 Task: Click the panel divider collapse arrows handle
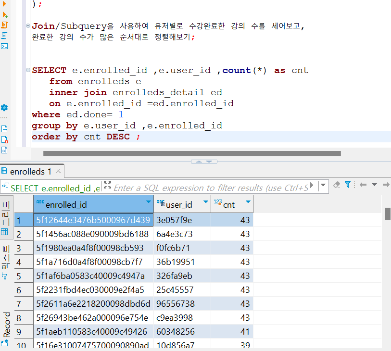pos(204,162)
